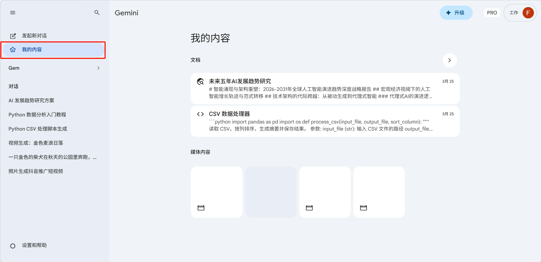
Task: Open the AI 发展趋势研究方案 conversation
Action: (x=31, y=101)
